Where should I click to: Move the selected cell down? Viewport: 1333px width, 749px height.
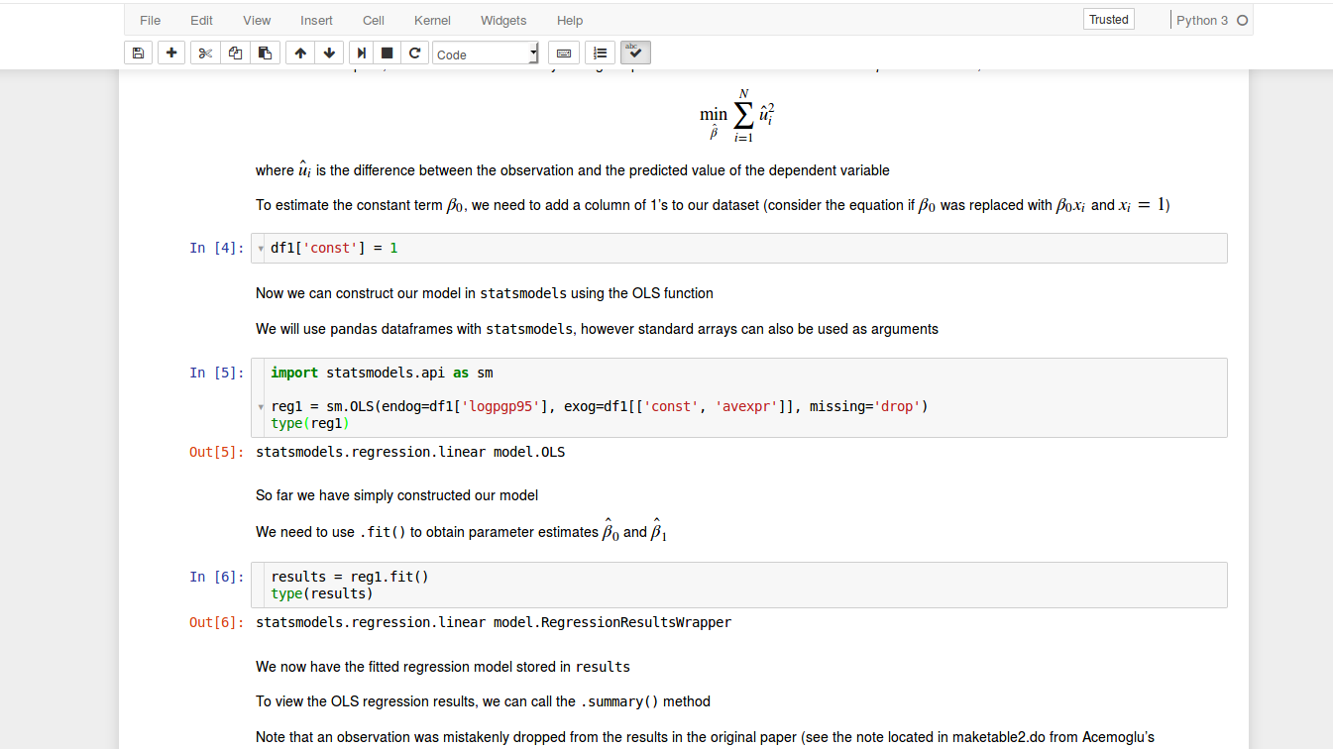coord(328,53)
